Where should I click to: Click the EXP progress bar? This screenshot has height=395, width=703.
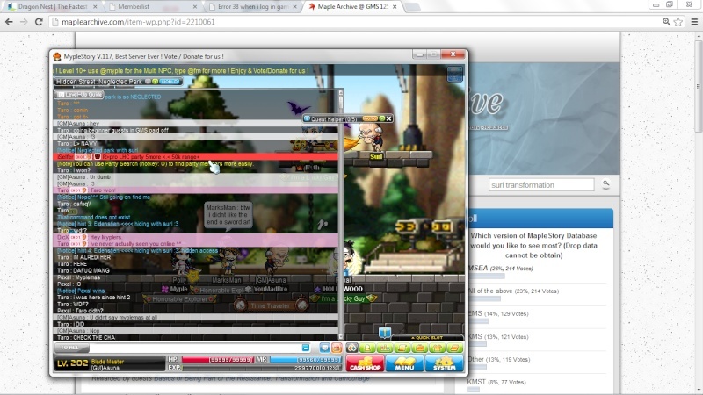[x=262, y=368]
